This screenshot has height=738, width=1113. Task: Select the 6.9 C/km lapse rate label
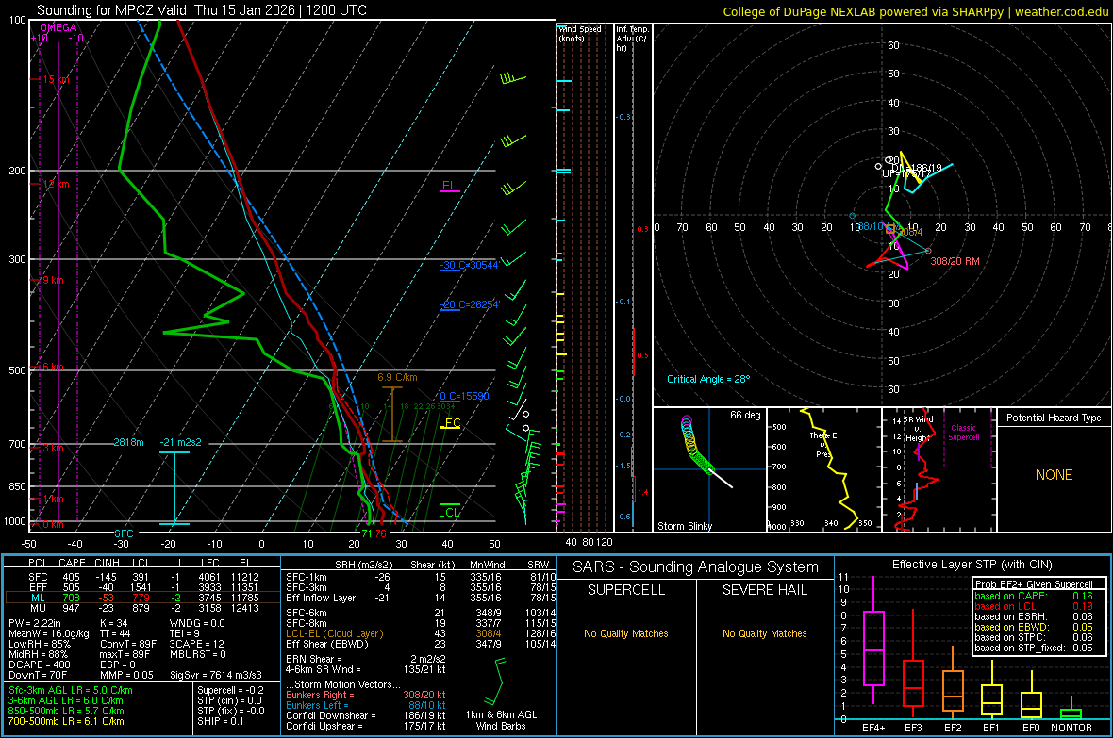(x=397, y=378)
